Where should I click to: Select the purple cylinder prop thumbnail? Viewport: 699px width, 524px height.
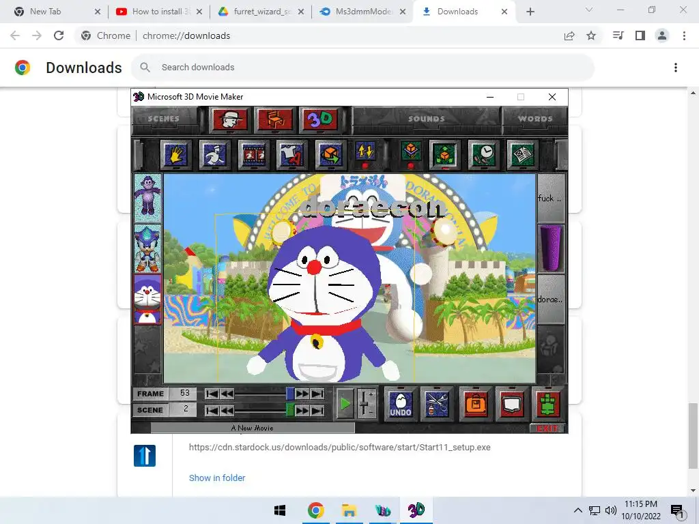click(x=551, y=248)
